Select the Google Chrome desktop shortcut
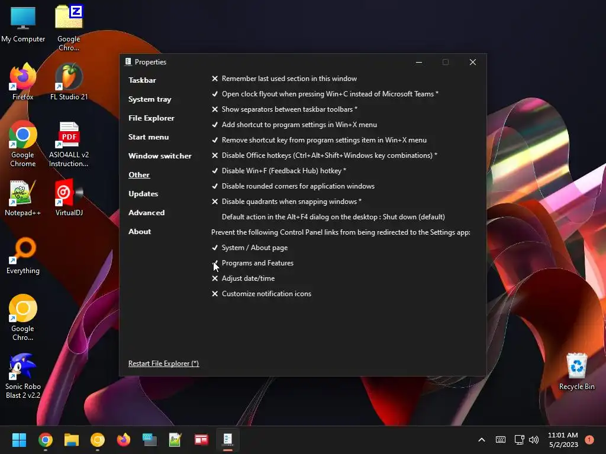This screenshot has width=606, height=454. 23,144
